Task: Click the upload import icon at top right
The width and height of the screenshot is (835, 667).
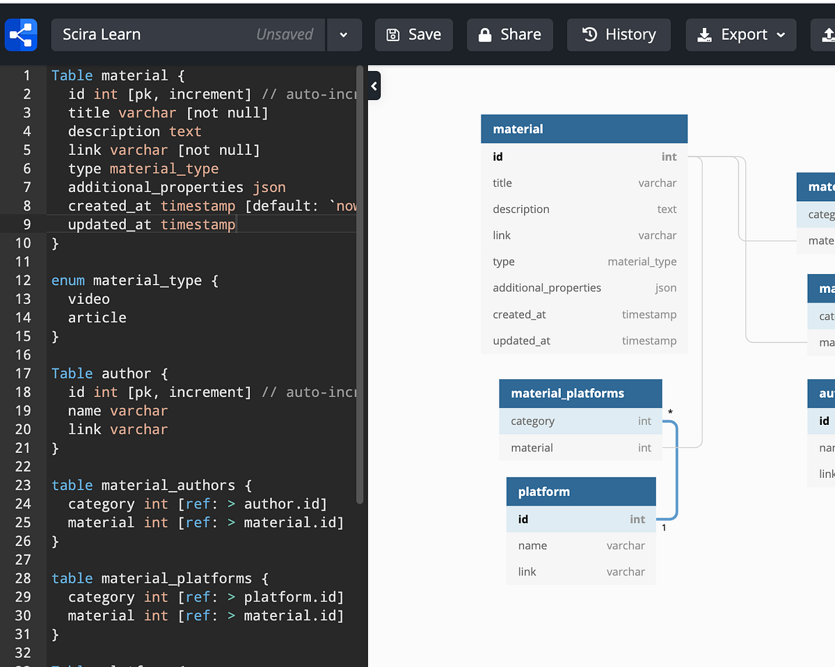Action: (x=828, y=34)
